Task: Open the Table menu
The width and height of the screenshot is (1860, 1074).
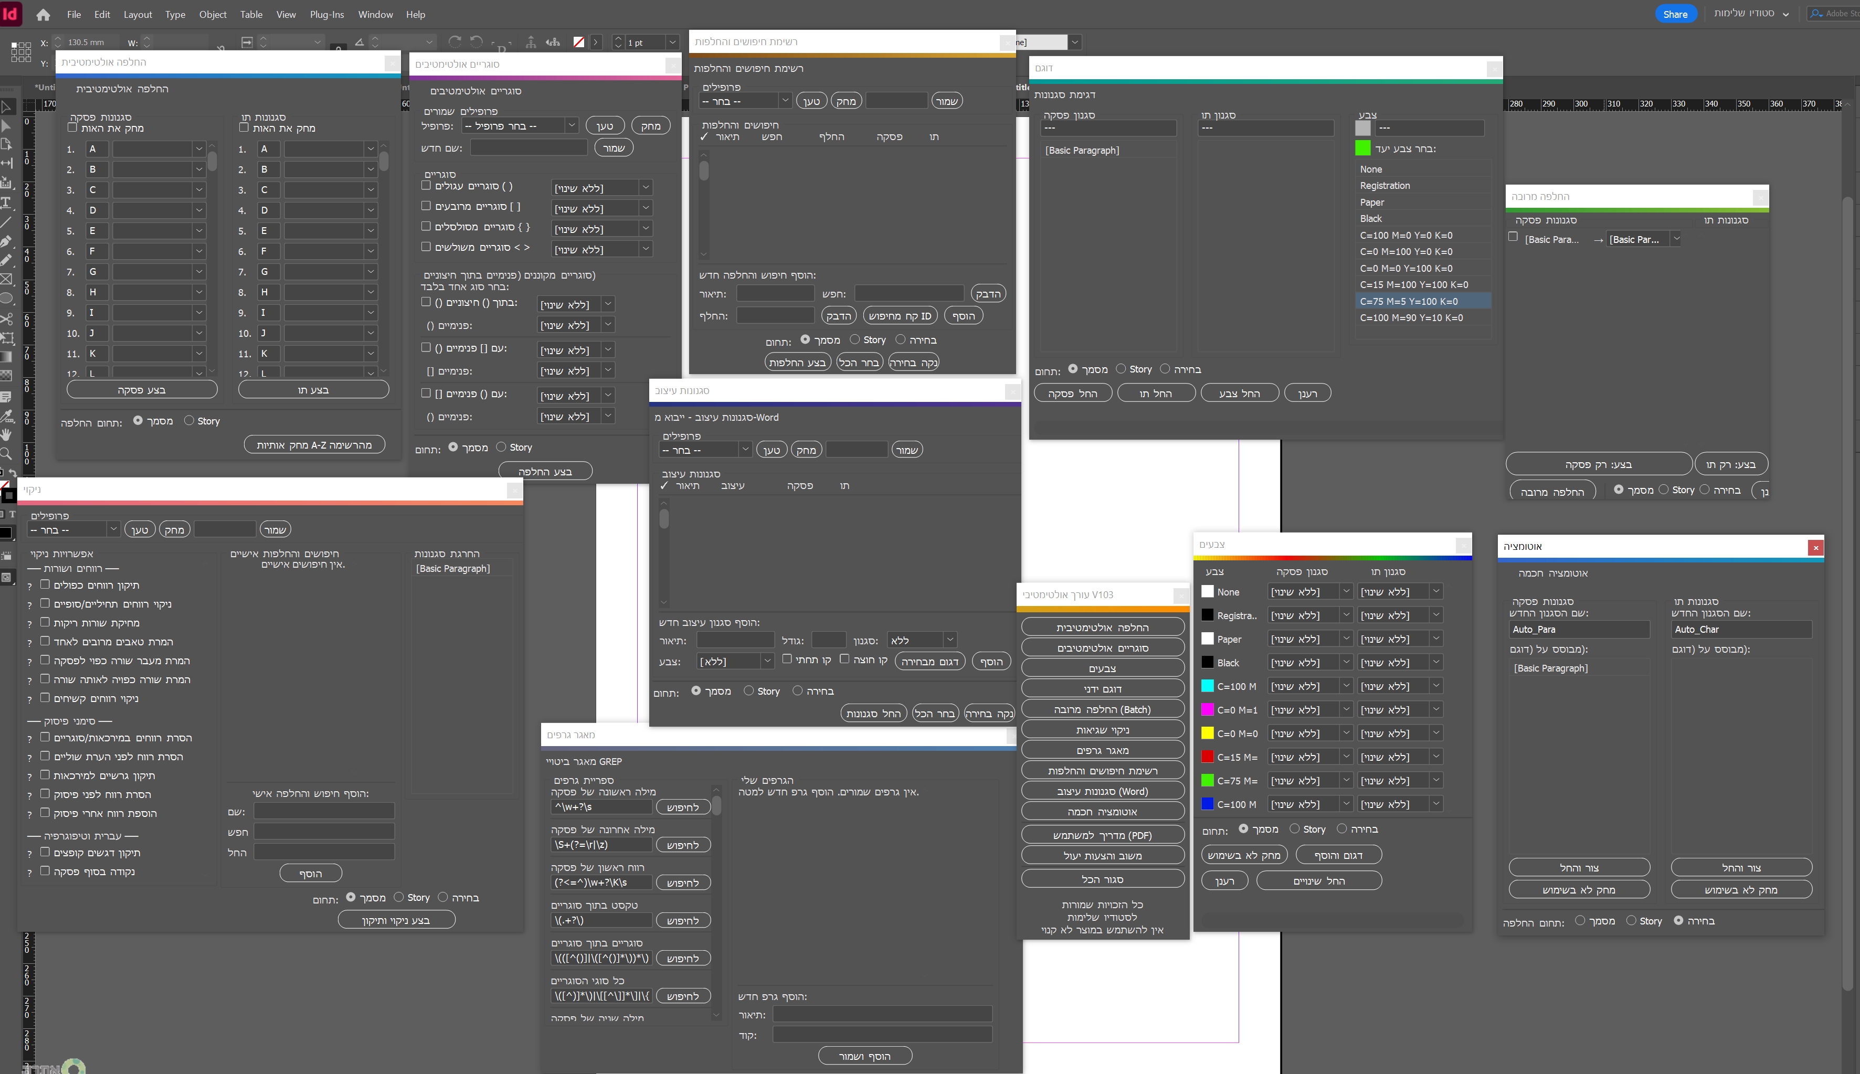Action: click(x=251, y=14)
